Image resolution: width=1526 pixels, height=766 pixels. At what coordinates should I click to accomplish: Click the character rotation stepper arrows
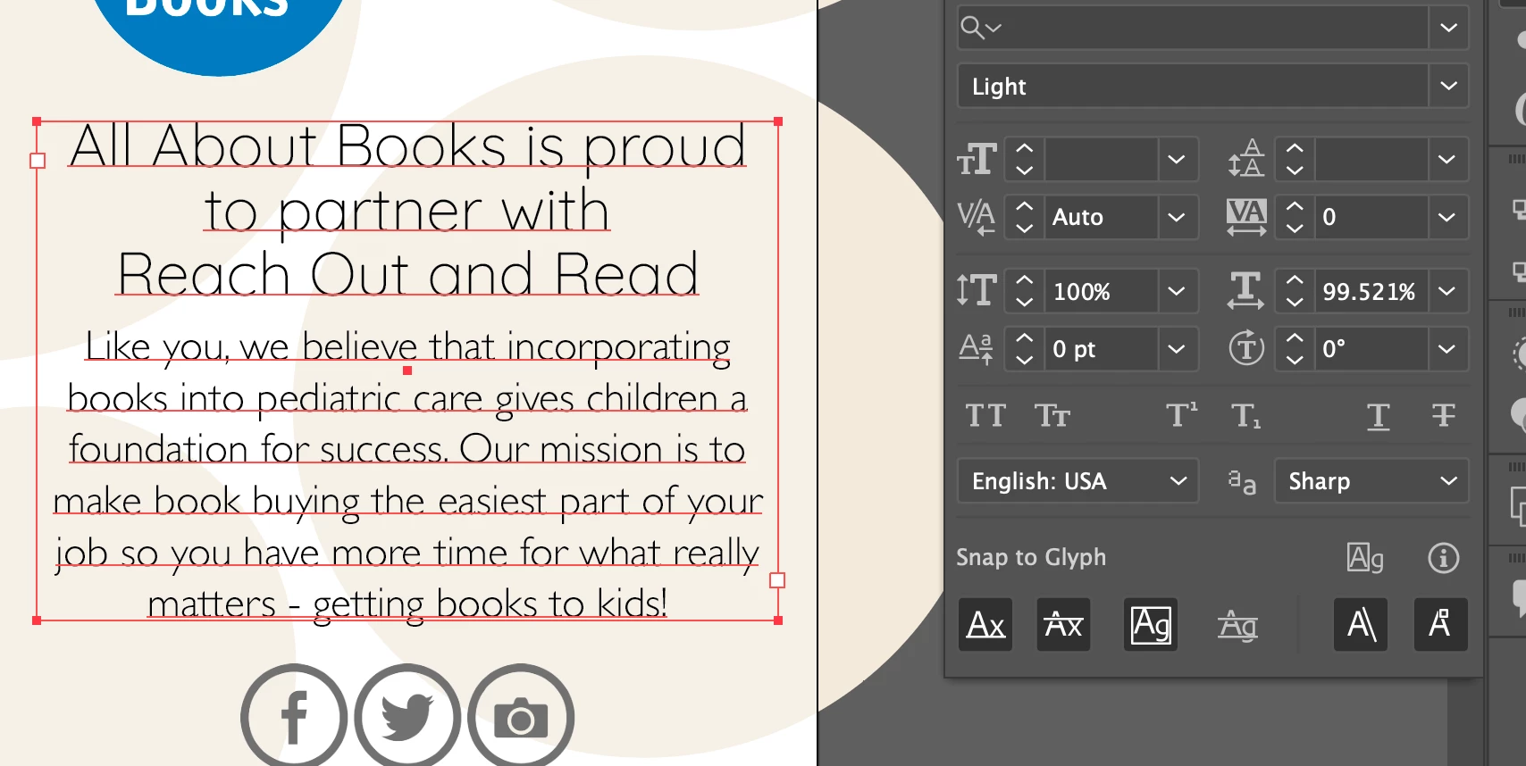(x=1295, y=349)
